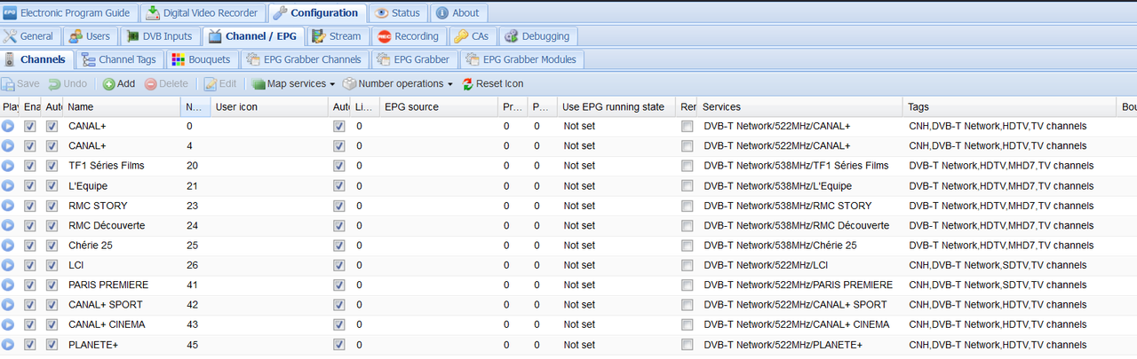1137x359 pixels.
Task: Open the CAs tab
Action: (472, 36)
